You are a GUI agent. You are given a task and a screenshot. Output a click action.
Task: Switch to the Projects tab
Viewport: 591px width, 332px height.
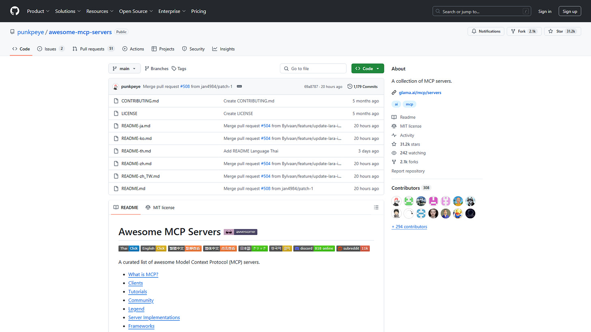[163, 49]
